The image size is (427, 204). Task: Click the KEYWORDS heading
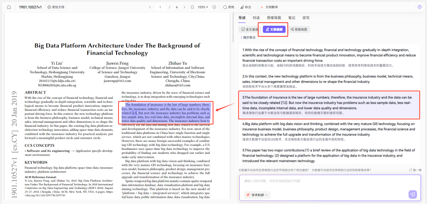36,162
